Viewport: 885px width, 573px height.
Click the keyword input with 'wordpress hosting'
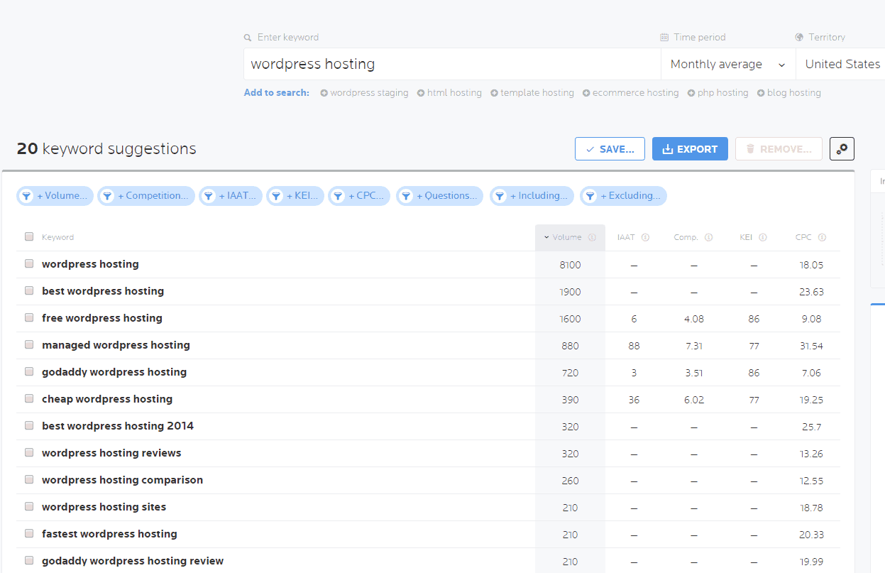(452, 64)
